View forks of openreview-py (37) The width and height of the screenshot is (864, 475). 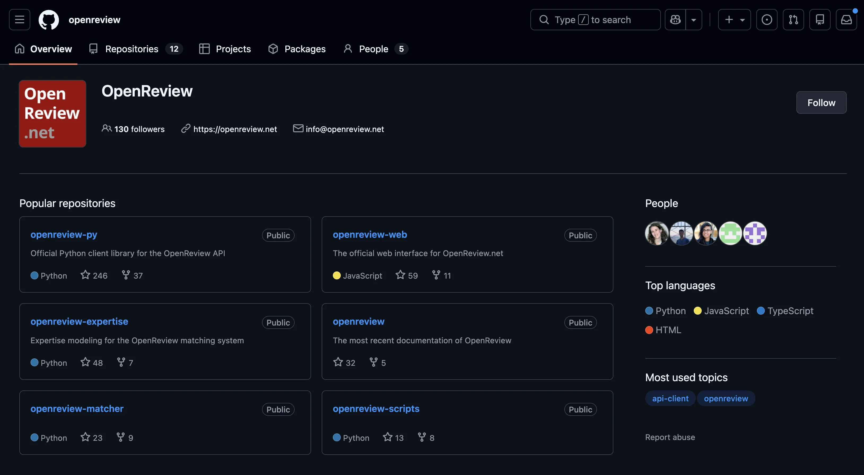click(x=132, y=276)
